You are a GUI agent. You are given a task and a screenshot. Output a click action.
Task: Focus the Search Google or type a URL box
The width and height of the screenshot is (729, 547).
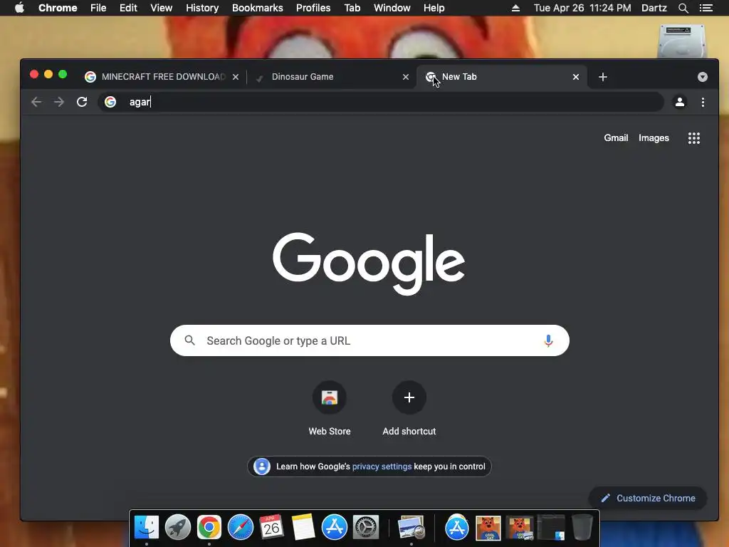369,340
